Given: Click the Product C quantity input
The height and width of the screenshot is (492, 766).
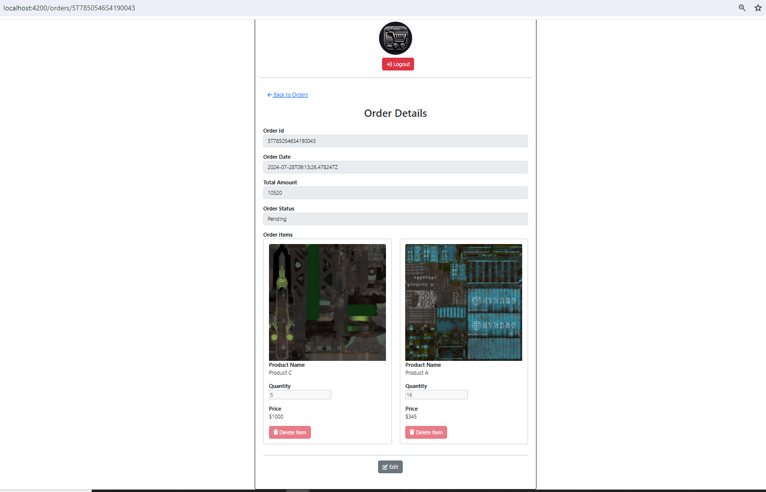Looking at the screenshot, I should (300, 395).
